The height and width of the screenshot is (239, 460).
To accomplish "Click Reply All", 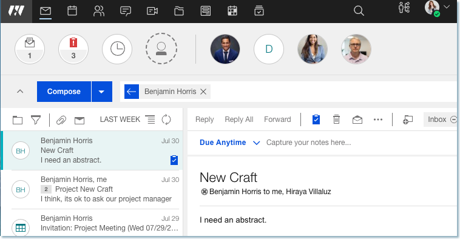I will point(239,119).
